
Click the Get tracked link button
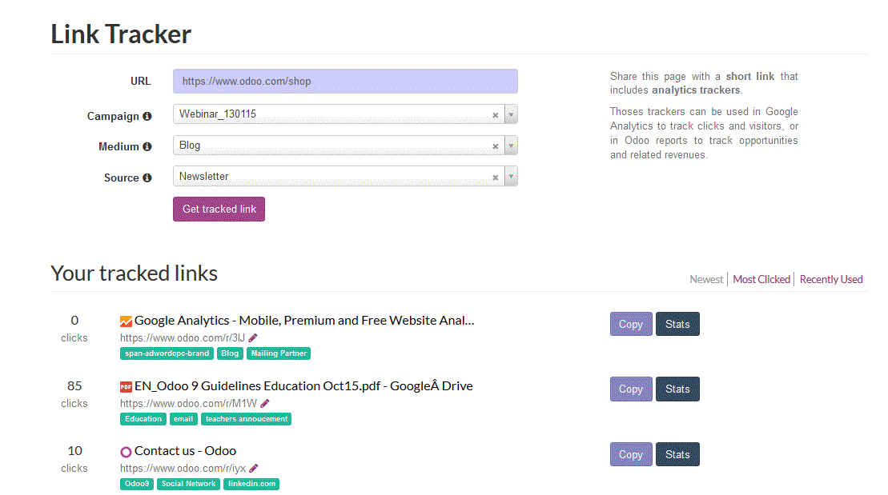[x=219, y=209]
